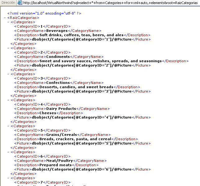The width and height of the screenshot is (200, 186).
Task: Click the RaizCategorias opening tag
Action: point(23,18)
